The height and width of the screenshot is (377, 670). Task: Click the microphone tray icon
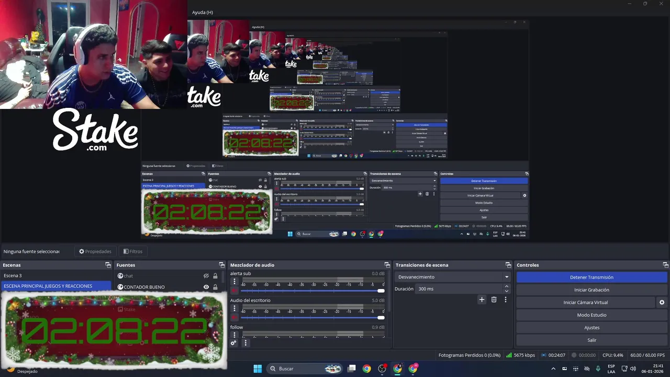pos(598,369)
